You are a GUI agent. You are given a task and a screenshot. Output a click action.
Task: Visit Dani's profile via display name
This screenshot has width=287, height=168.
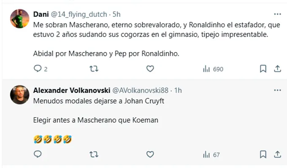tap(41, 15)
